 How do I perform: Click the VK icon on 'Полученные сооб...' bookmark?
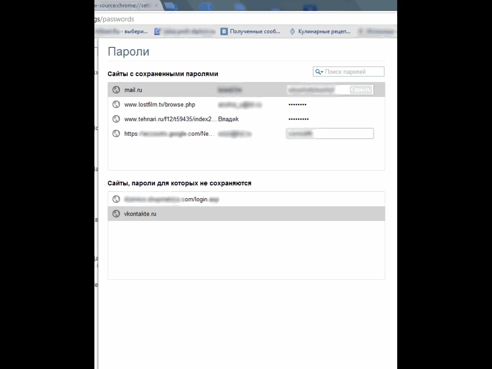tap(224, 31)
